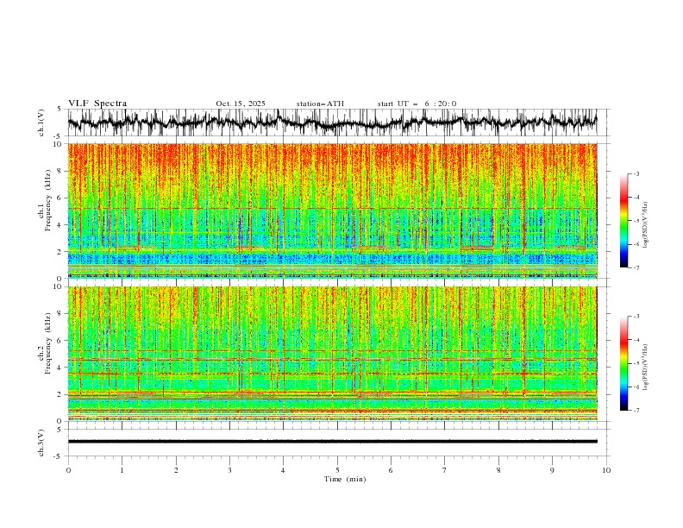Click the "8" tick on the time axis

pos(498,470)
